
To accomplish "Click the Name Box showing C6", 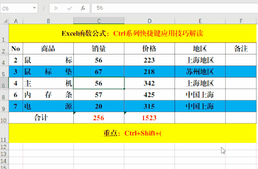I will (x=19, y=8).
